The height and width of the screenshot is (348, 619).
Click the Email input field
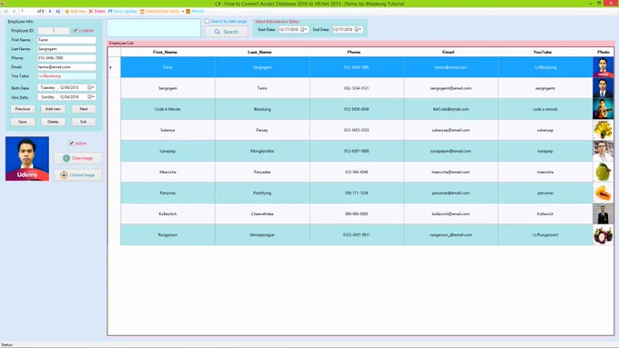(x=66, y=67)
